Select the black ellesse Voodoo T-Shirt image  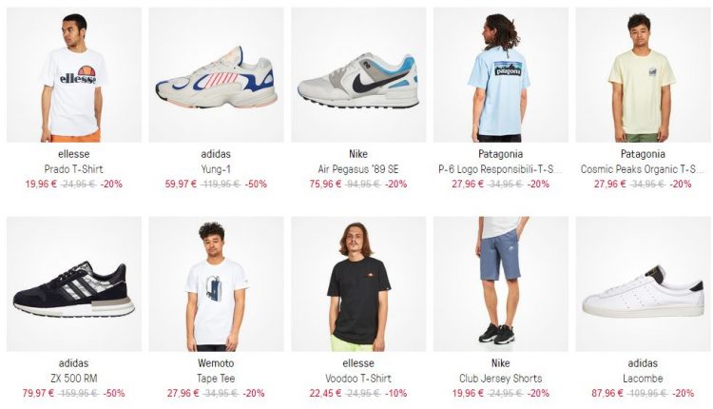[358, 283]
